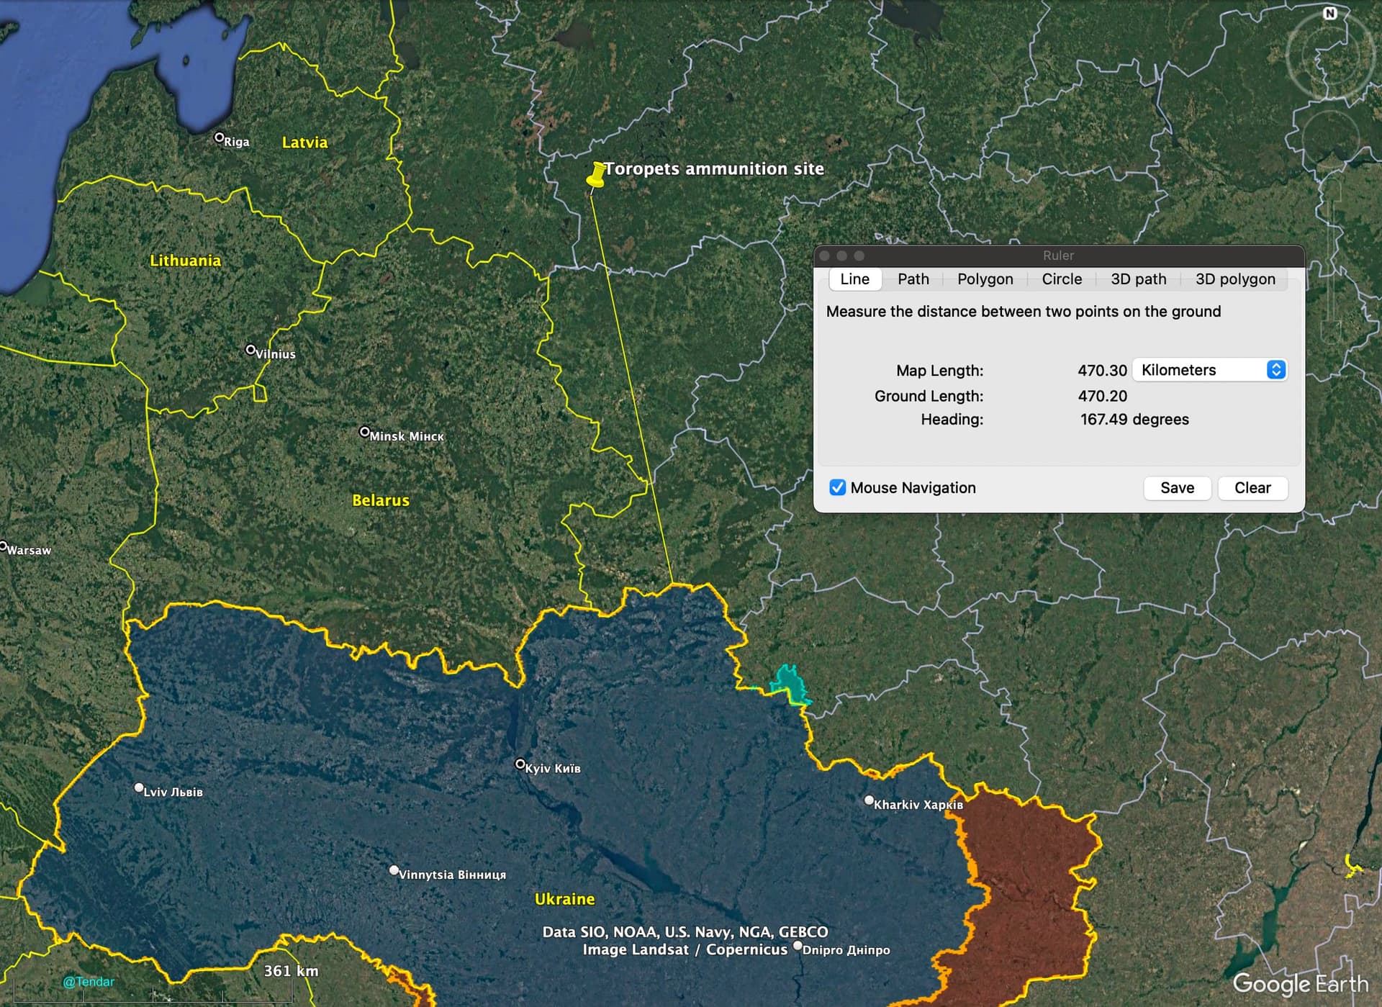This screenshot has width=1382, height=1007.
Task: Click the Latvia country label
Action: (304, 143)
